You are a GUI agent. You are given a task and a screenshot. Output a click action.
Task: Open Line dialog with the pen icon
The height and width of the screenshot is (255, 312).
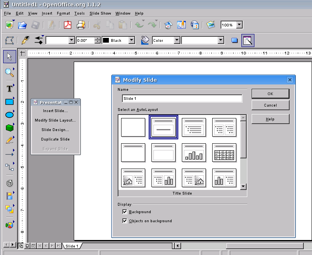click(x=26, y=40)
